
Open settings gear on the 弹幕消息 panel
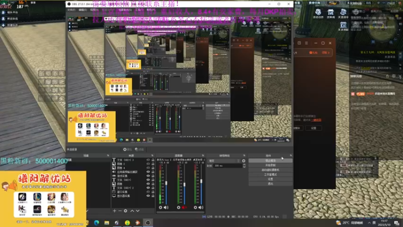[393, 76]
